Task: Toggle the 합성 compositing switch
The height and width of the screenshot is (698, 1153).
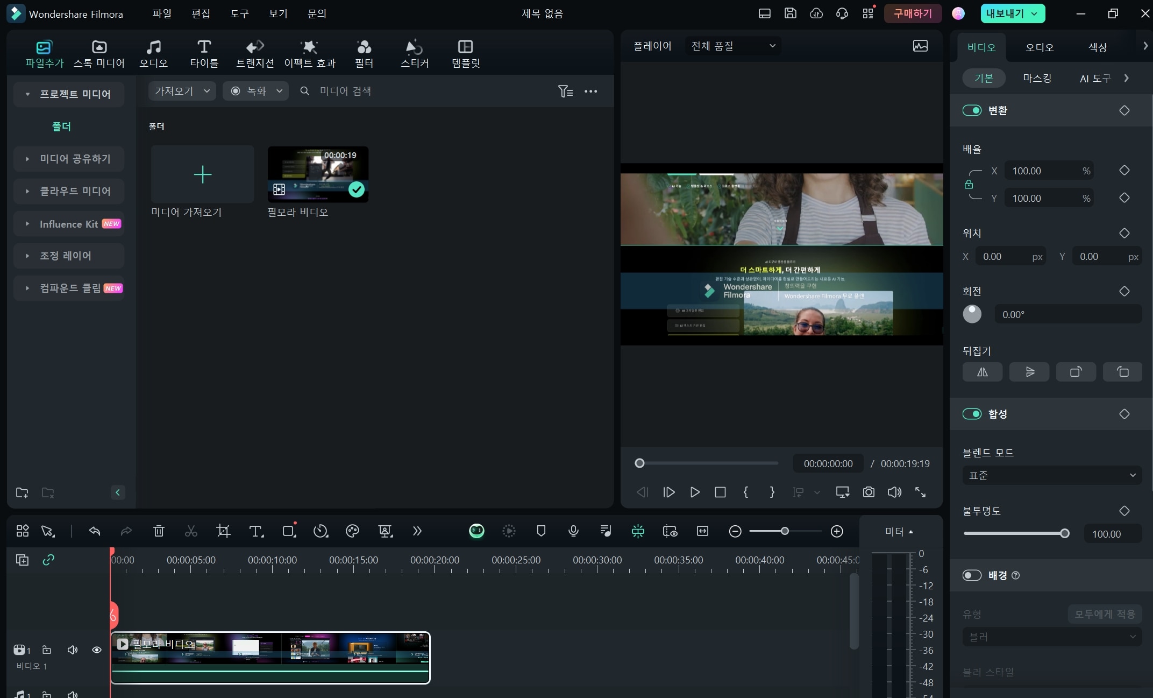Action: click(x=972, y=414)
